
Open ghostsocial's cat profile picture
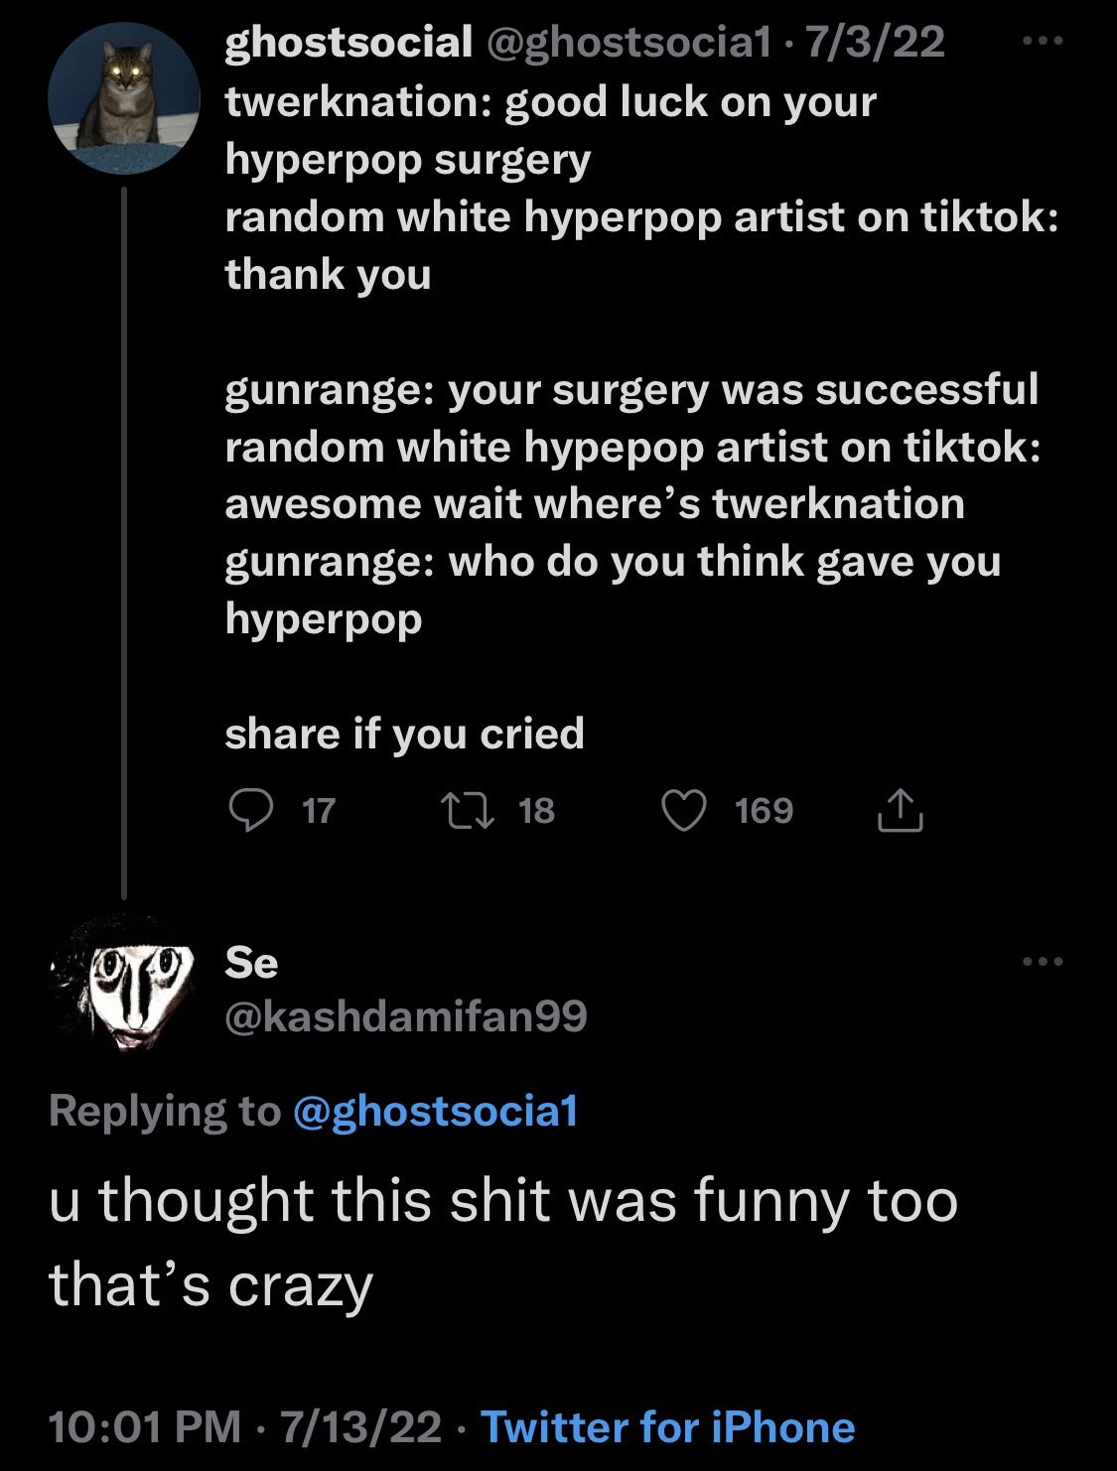124,98
